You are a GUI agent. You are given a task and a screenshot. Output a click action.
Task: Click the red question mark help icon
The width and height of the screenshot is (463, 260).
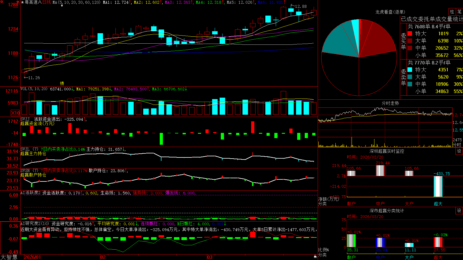(18, 2)
